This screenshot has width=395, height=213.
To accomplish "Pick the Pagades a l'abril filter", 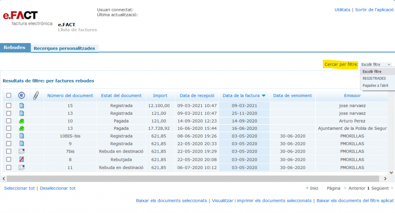I will 375,86.
